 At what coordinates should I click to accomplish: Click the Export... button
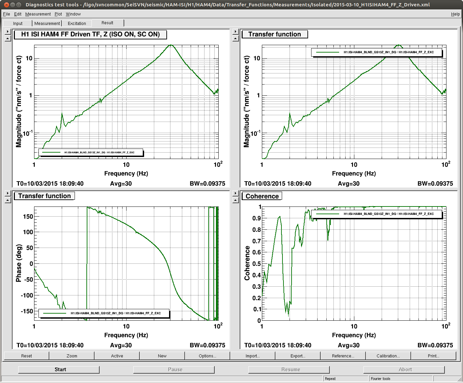pyautogui.click(x=298, y=356)
